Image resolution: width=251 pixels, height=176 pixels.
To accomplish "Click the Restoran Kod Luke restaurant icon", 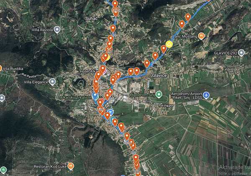I will [x=71, y=166].
